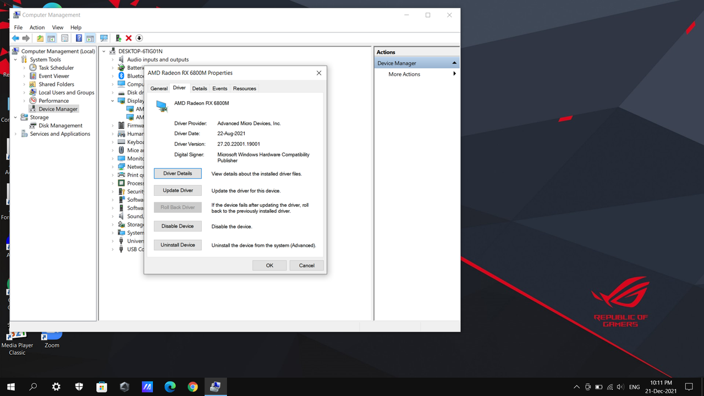Image resolution: width=704 pixels, height=396 pixels.
Task: Open Microsoft Edge from the taskbar
Action: pos(170,387)
